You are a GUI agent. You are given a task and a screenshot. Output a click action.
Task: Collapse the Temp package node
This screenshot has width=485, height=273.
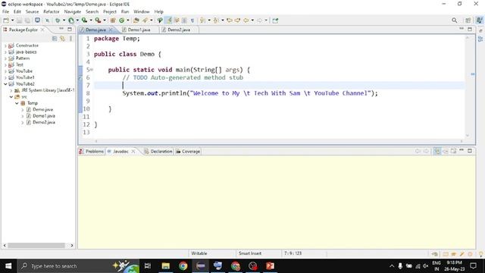point(17,103)
